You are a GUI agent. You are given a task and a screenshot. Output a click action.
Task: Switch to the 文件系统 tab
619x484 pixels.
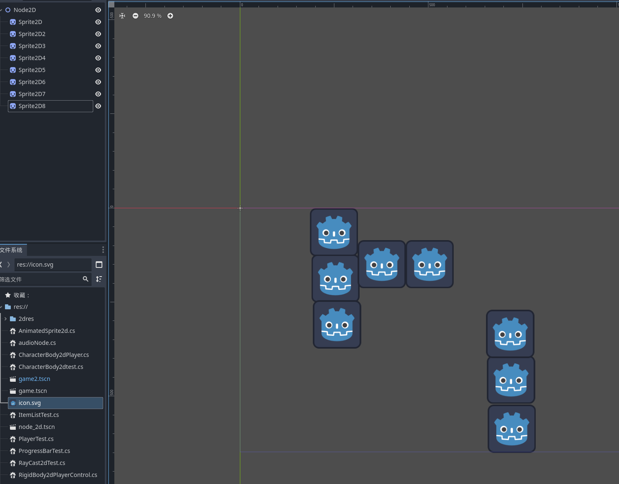12,250
